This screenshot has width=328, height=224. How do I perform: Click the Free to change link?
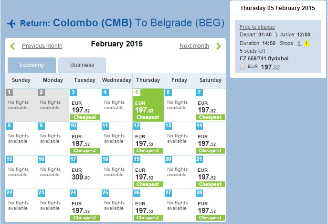click(257, 27)
